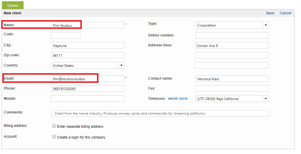301x154 pixels.
Task: Click the Phone number field
Action: click(87, 89)
